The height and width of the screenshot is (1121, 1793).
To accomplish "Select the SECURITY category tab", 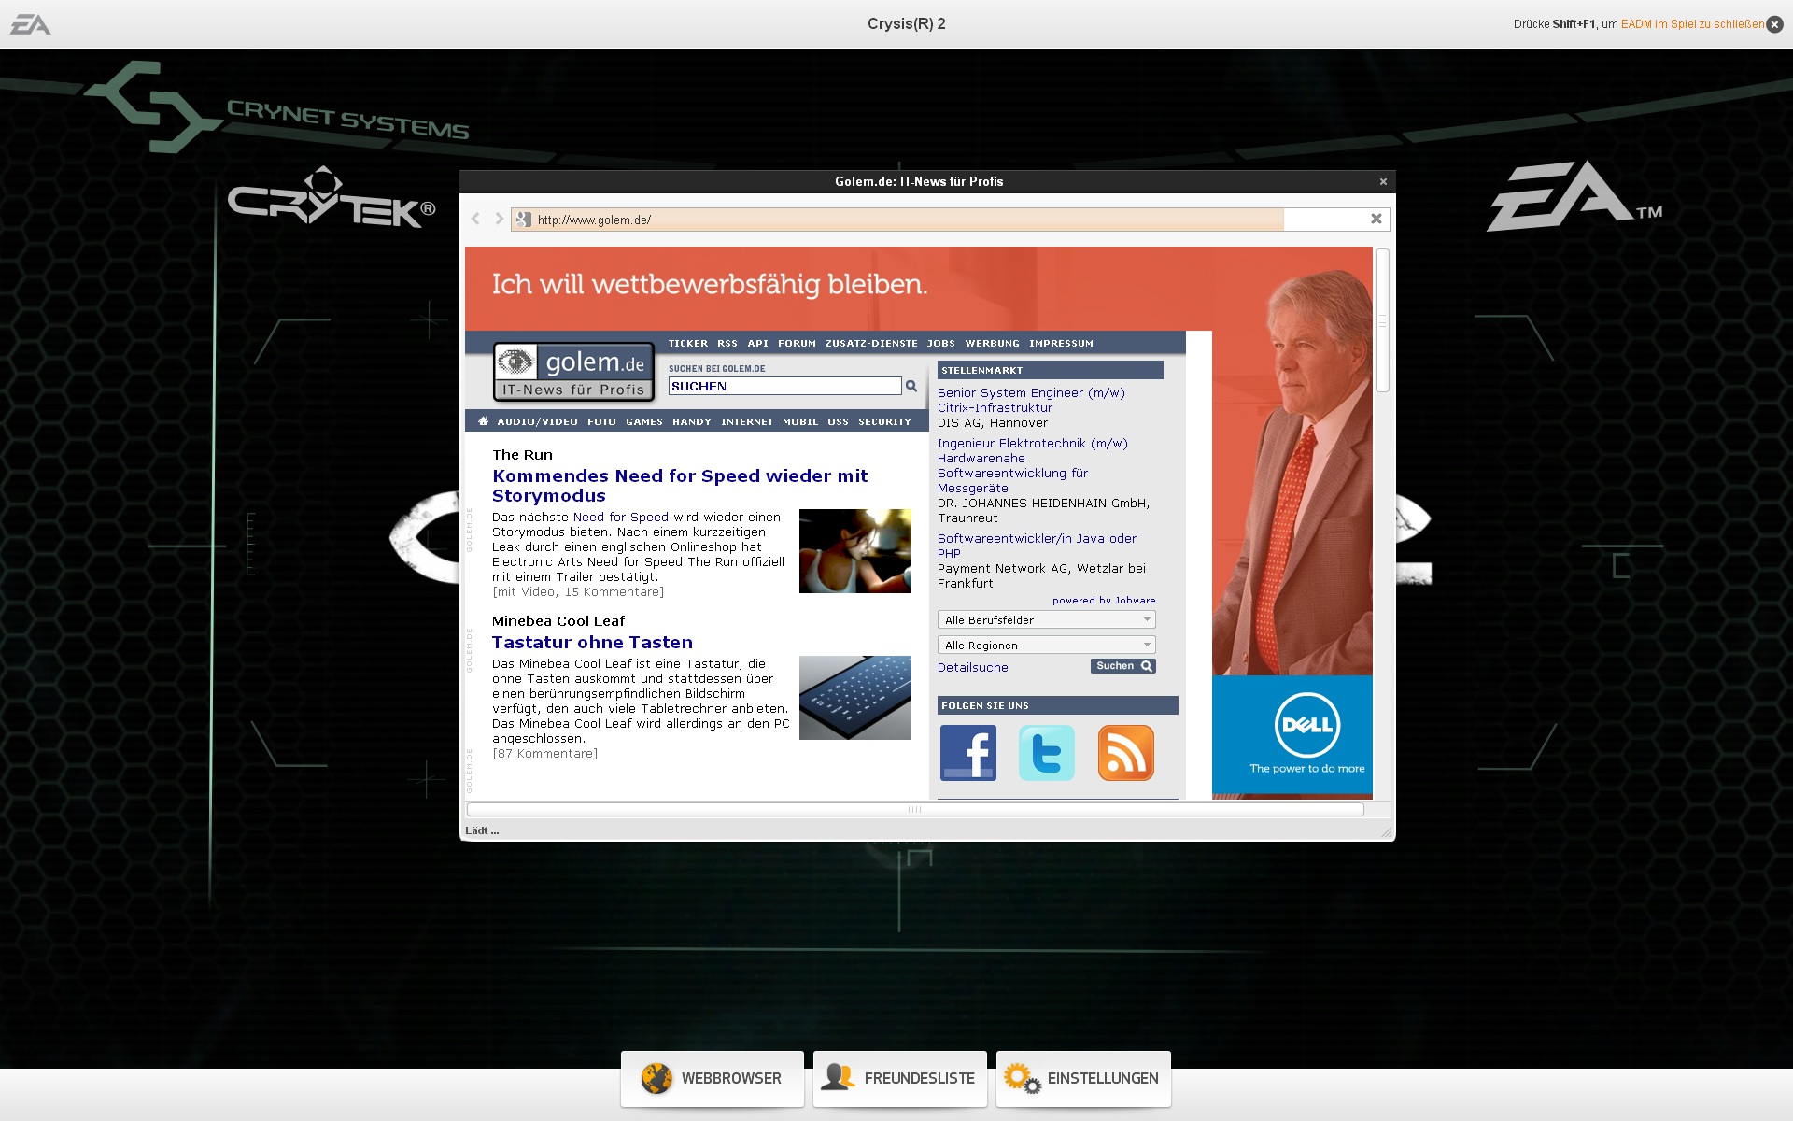I will point(883,422).
